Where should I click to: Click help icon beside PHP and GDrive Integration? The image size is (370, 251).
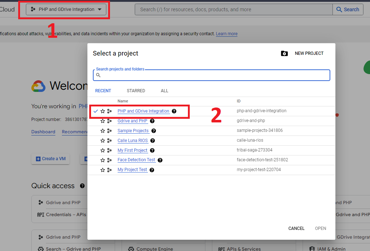coord(174,111)
